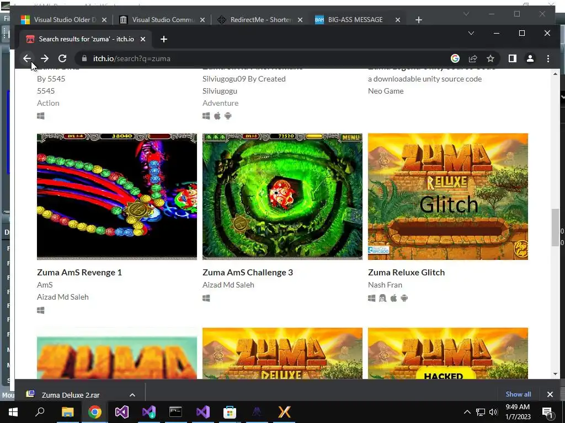Click the Apple icon under Zuma Reluxe Glitch
565x423 pixels.
[393, 298]
